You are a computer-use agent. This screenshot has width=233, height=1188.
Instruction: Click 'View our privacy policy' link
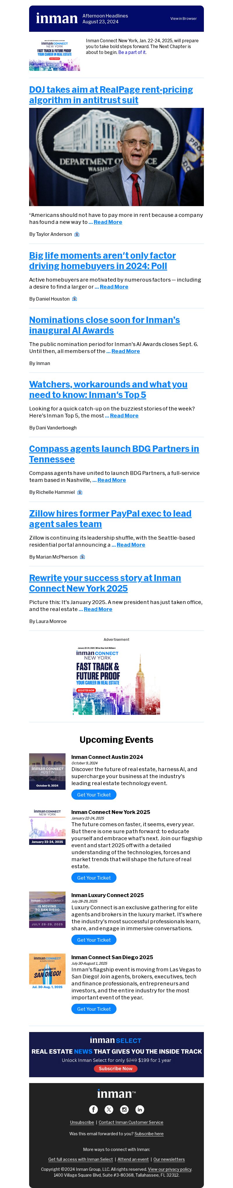pyautogui.click(x=169, y=1169)
